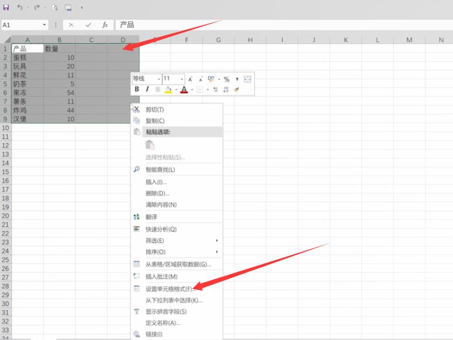
Task: Select 插入批注(M) to add a comment
Action: coord(177,277)
